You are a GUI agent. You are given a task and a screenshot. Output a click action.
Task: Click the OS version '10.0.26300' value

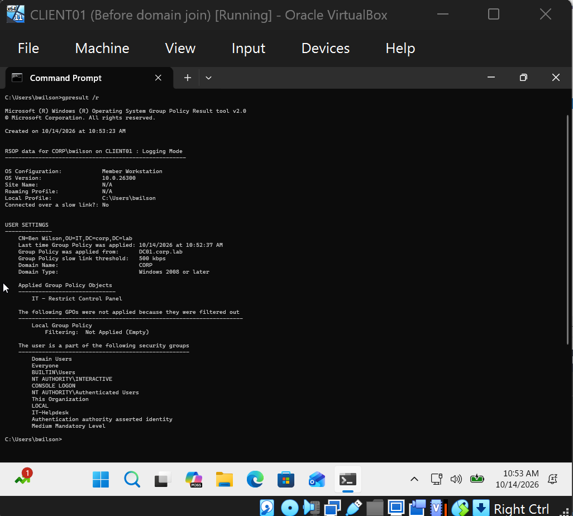pos(119,178)
